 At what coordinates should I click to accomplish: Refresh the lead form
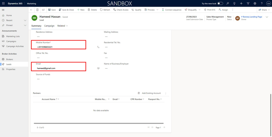point(105,10)
